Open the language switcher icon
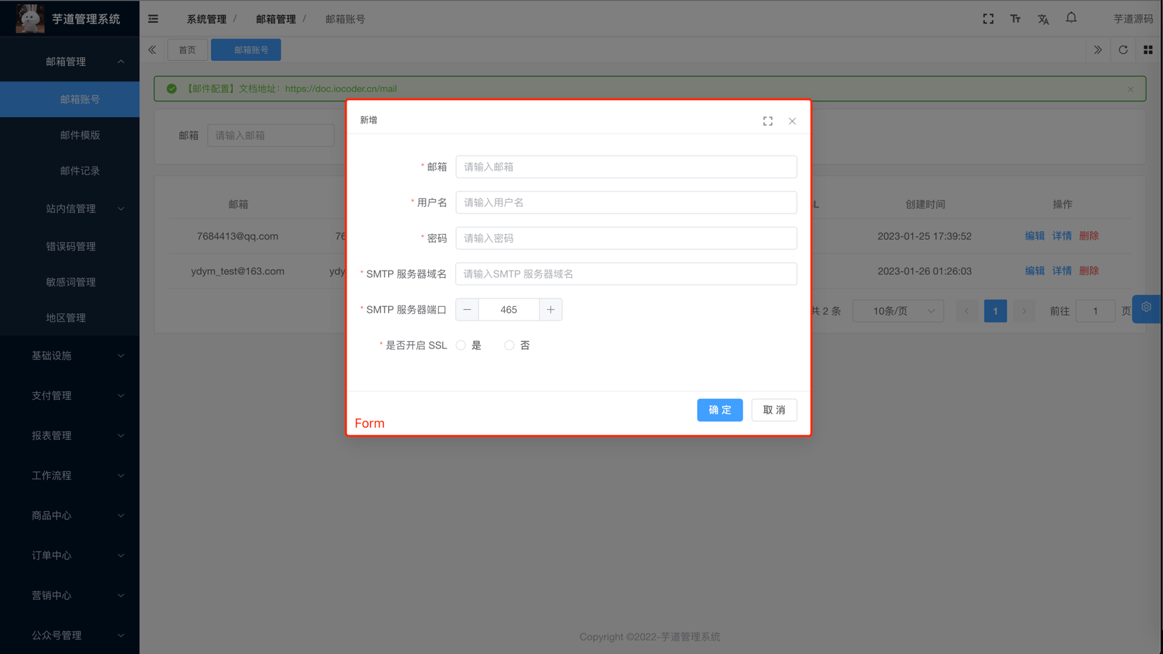1163x654 pixels. [x=1043, y=19]
